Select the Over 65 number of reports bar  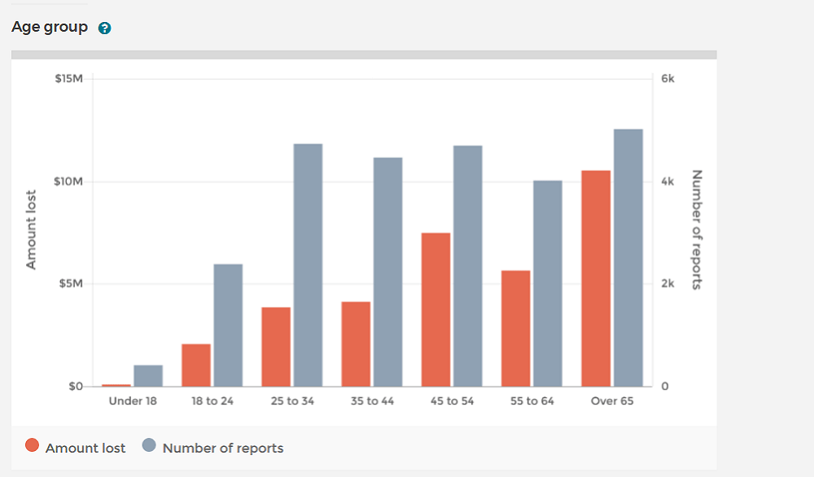coord(628,257)
